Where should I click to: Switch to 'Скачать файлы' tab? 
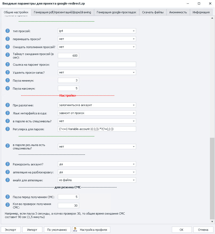tap(153, 12)
